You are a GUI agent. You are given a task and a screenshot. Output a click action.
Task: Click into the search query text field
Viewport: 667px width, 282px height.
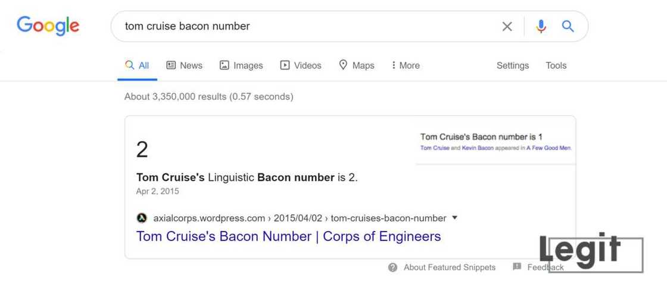coord(298,26)
